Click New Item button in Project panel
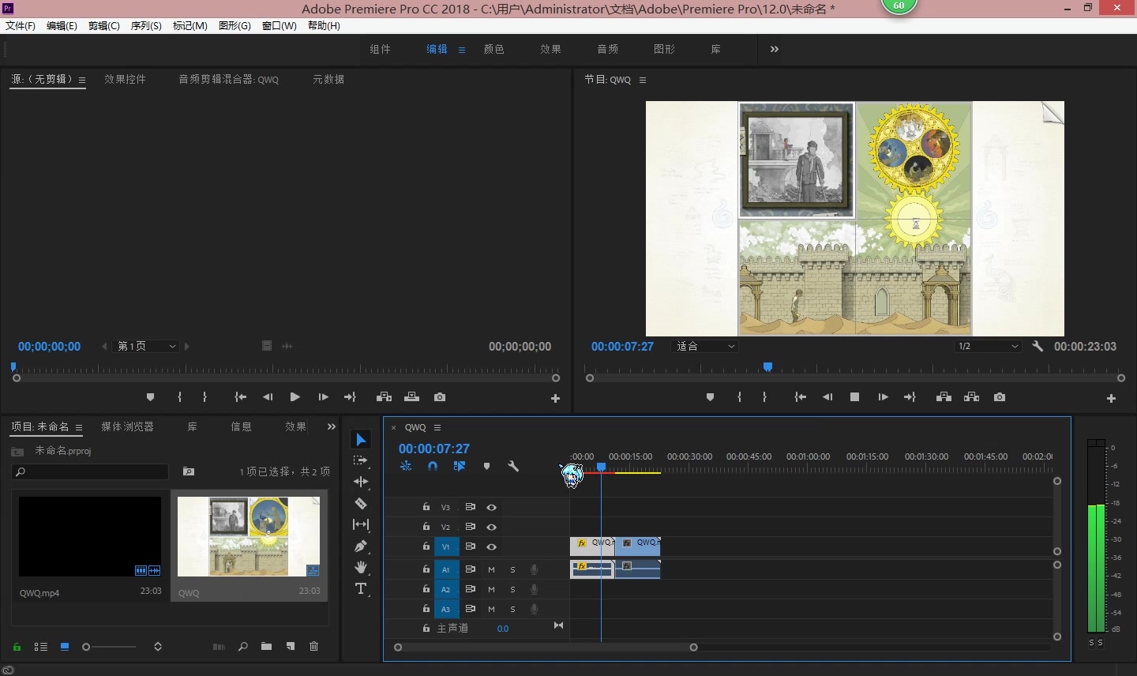The image size is (1137, 676). click(x=291, y=647)
